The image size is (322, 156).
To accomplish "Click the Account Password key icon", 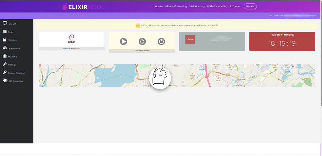I will point(4,72).
